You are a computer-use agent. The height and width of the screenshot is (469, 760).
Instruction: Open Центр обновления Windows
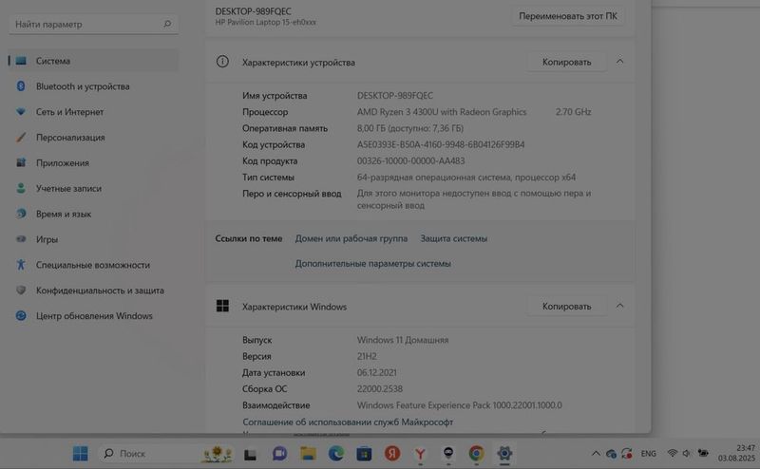tap(93, 316)
